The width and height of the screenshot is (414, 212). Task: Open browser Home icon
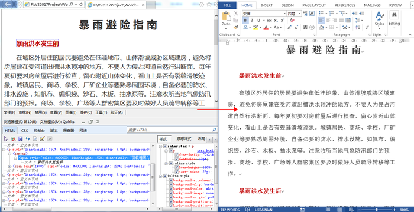pyautogui.click(x=202, y=4)
